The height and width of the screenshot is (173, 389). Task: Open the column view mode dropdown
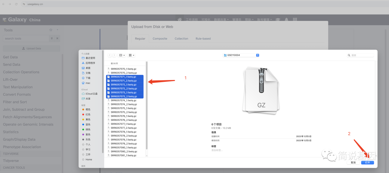click(x=122, y=55)
